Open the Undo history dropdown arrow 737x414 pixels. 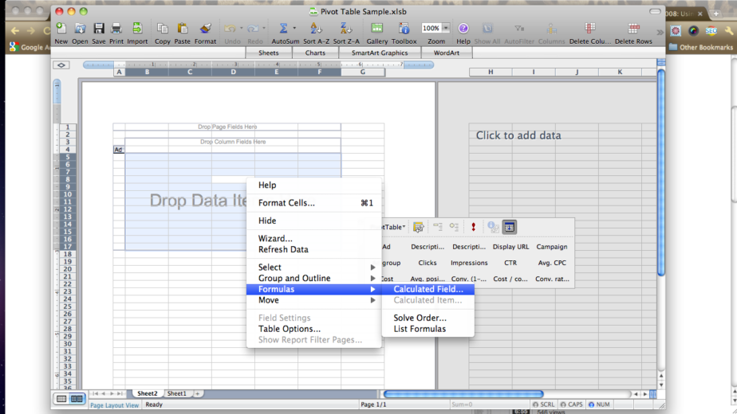[x=241, y=28]
